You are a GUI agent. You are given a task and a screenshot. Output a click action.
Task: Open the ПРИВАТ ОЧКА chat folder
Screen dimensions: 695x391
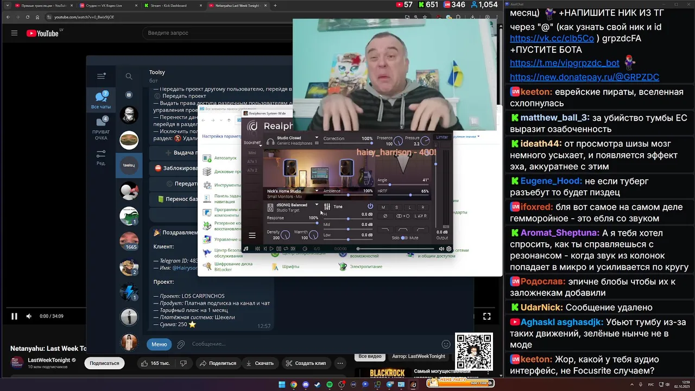101,129
